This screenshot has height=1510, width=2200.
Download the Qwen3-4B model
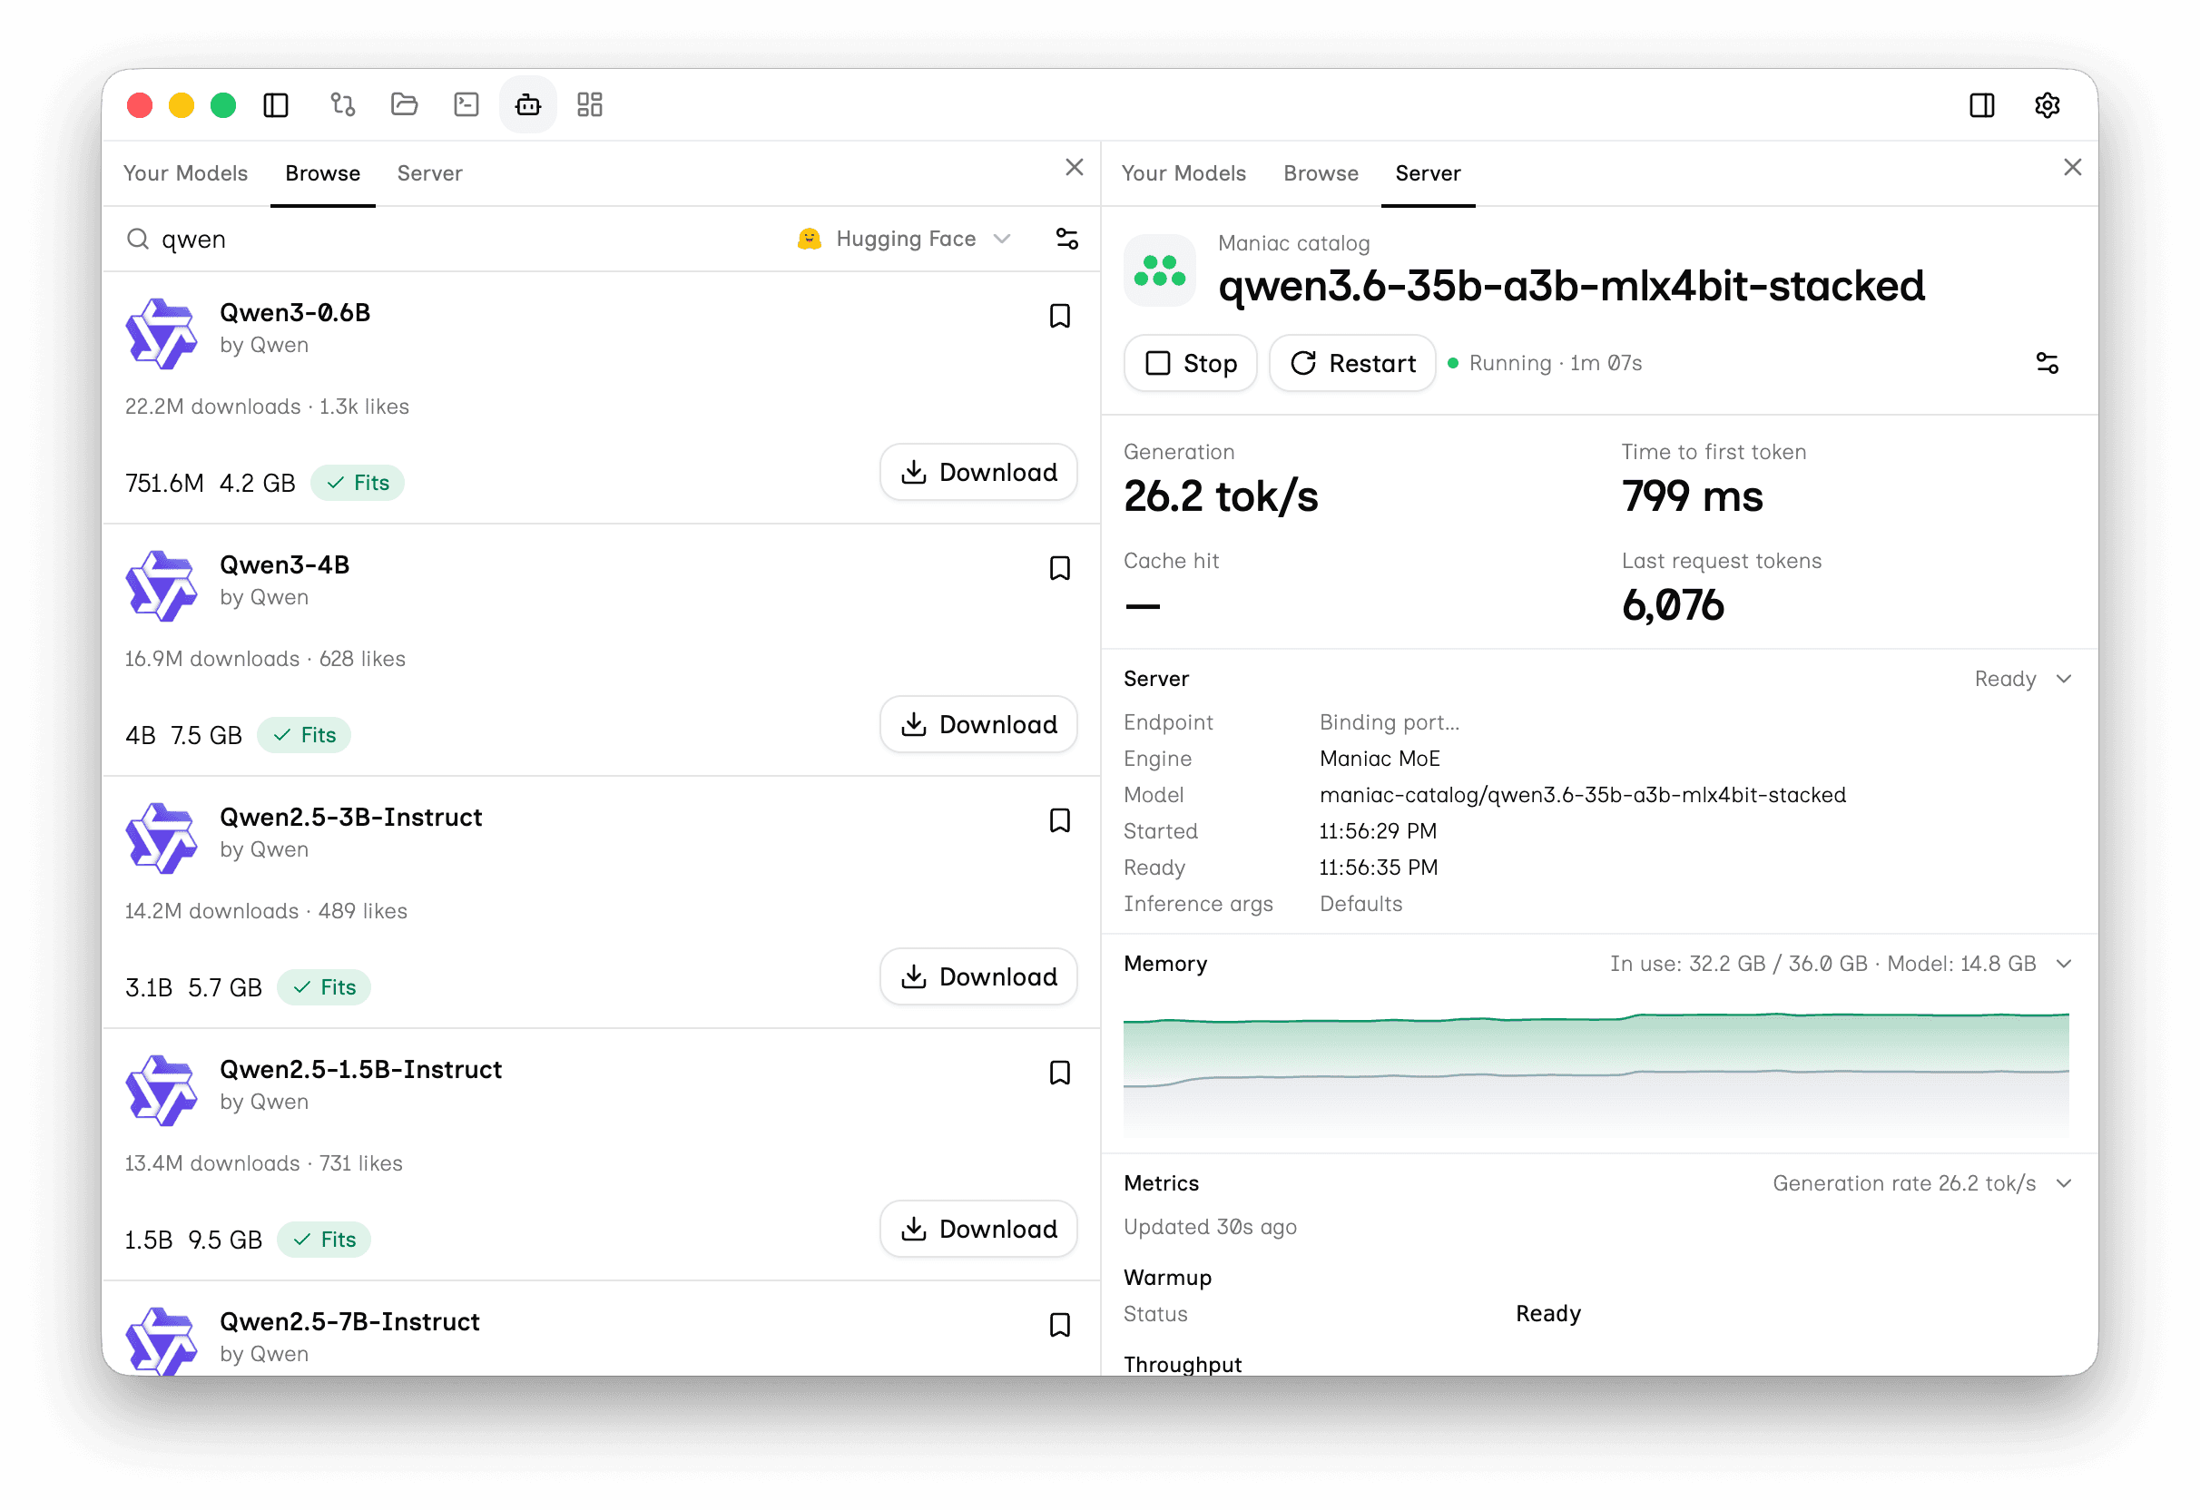[978, 725]
